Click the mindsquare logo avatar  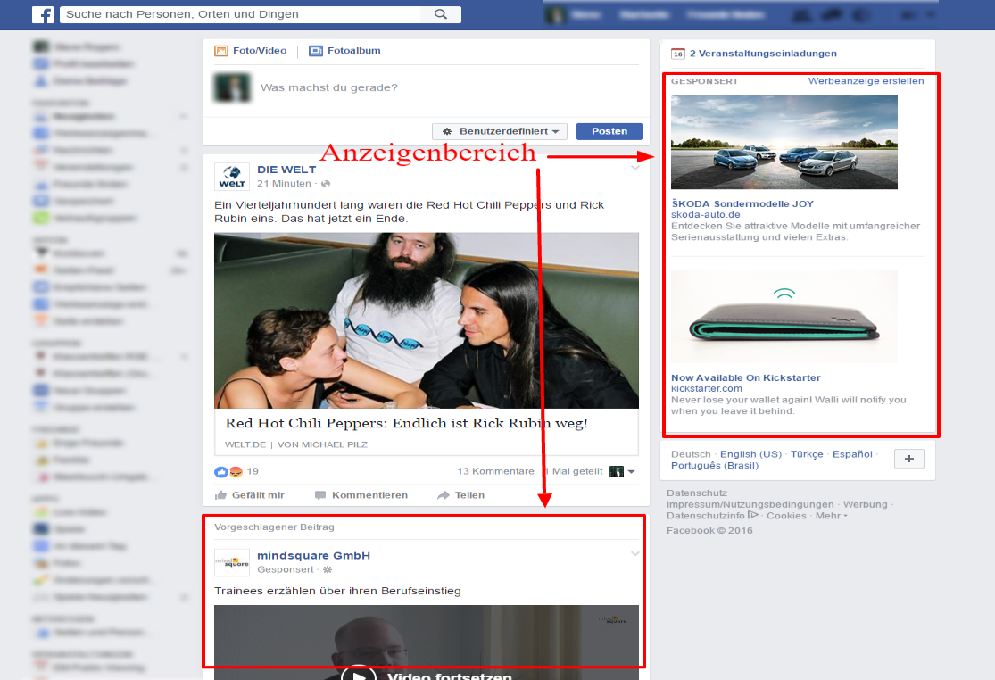point(232,562)
